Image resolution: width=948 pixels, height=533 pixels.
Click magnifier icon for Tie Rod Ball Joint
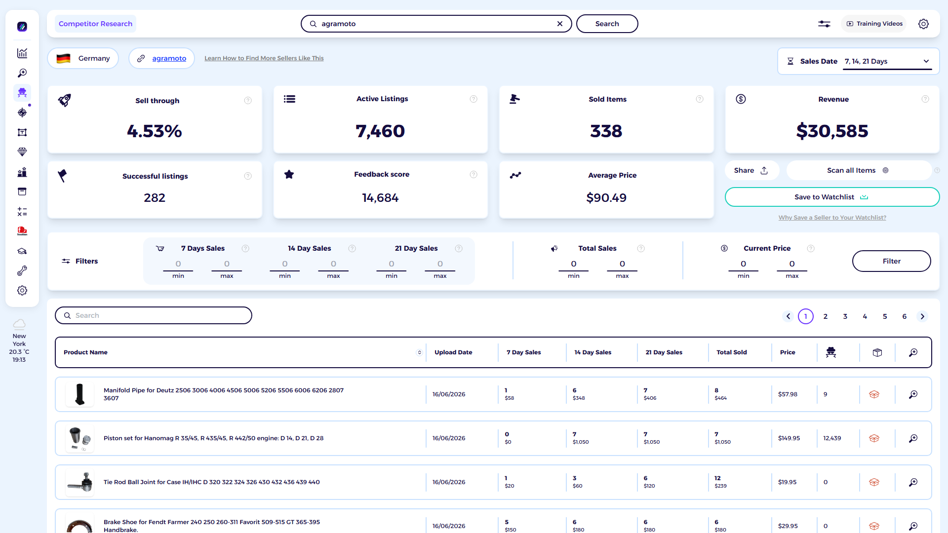pyautogui.click(x=913, y=482)
